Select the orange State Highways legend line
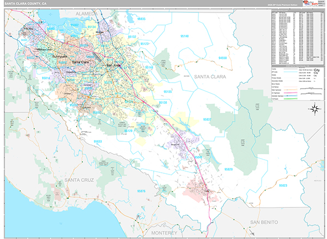Image resolution: width=327 pixels, height=239 pixels. 290,90
